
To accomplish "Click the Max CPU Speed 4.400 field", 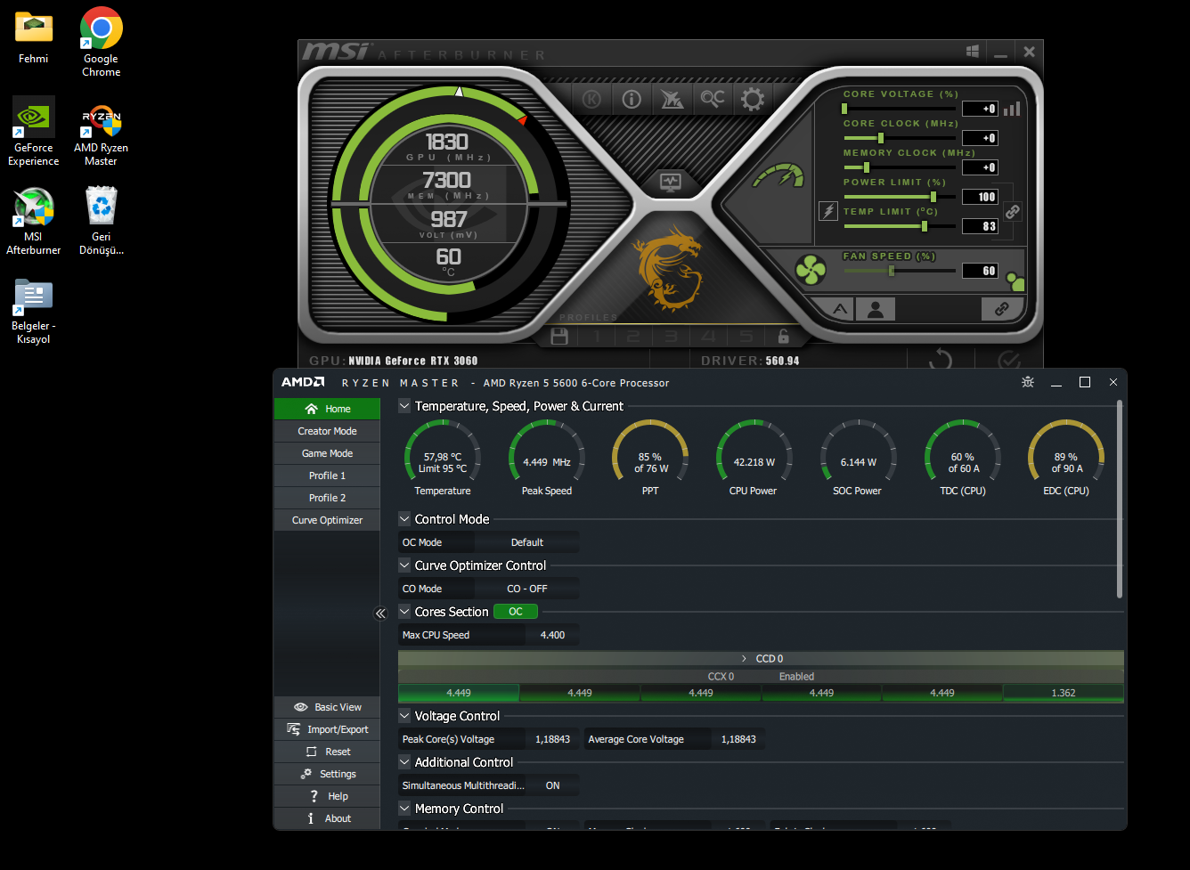I will pyautogui.click(x=552, y=635).
